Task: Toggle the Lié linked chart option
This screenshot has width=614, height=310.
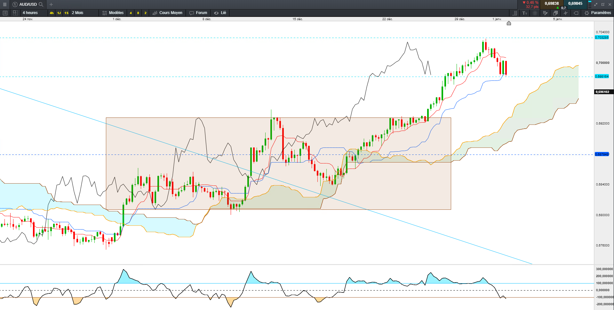Action: point(220,13)
